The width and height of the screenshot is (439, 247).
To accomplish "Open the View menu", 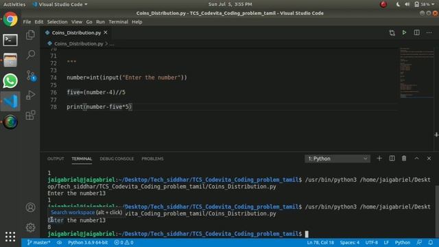I will [77, 22].
